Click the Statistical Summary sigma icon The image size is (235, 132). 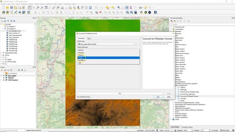[x=131, y=8]
